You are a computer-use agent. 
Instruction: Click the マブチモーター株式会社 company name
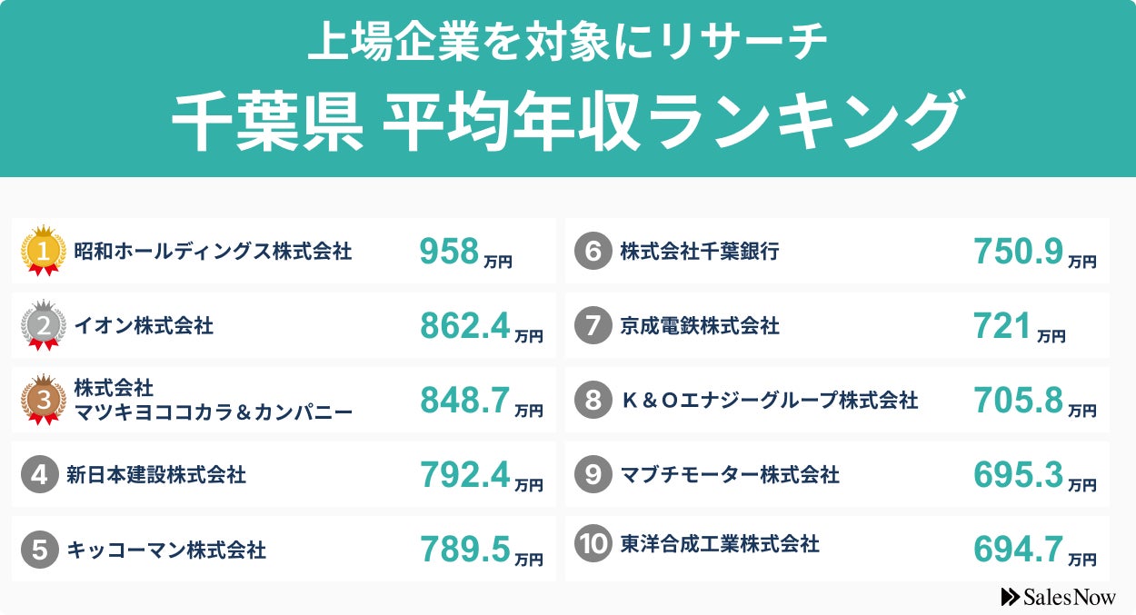[730, 474]
